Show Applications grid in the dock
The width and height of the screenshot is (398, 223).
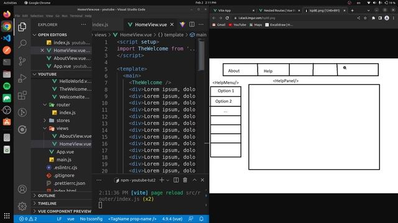(x=7, y=216)
